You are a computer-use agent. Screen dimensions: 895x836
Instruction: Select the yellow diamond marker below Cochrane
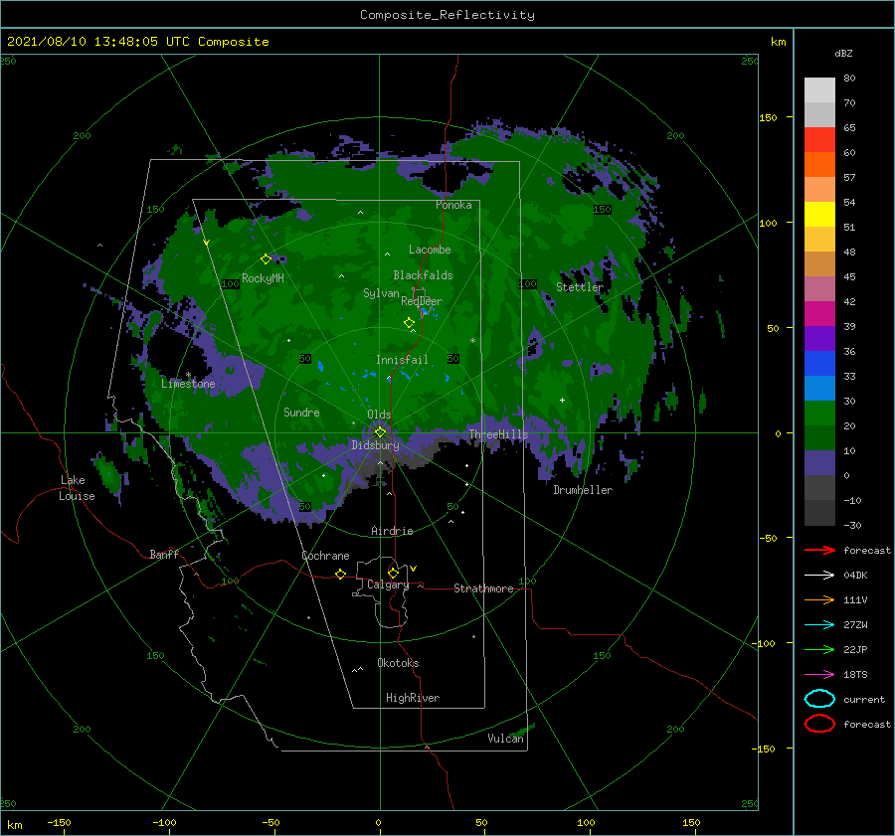(x=341, y=574)
